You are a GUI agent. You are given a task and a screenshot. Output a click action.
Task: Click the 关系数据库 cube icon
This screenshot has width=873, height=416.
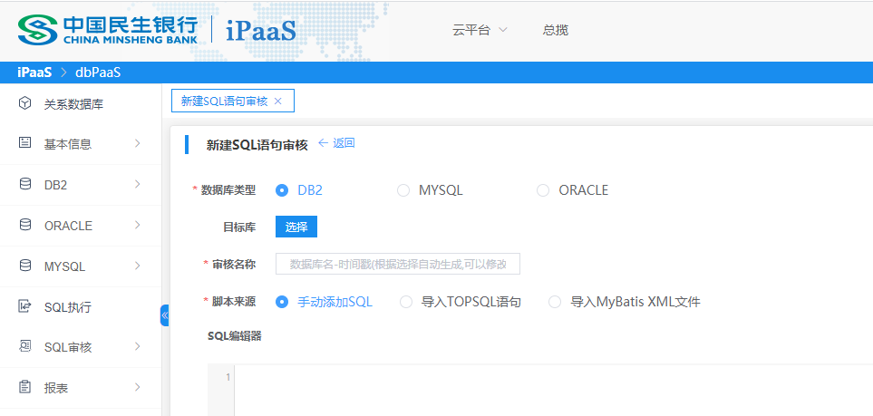pyautogui.click(x=24, y=104)
